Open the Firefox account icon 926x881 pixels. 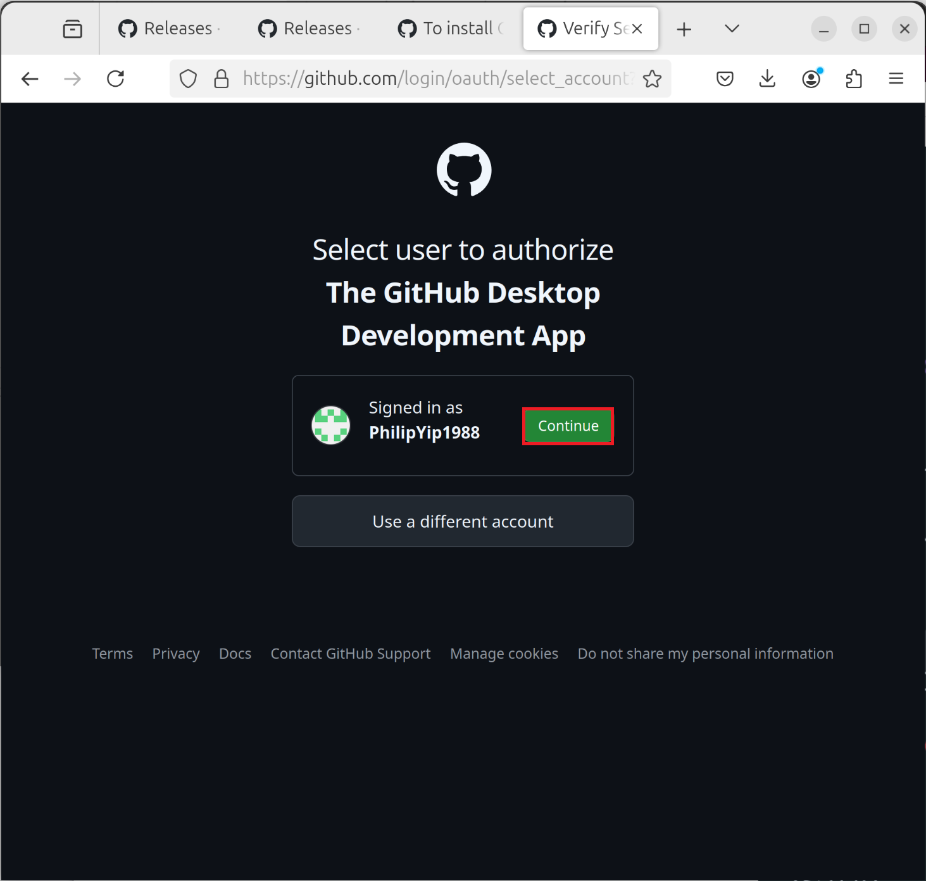(811, 79)
